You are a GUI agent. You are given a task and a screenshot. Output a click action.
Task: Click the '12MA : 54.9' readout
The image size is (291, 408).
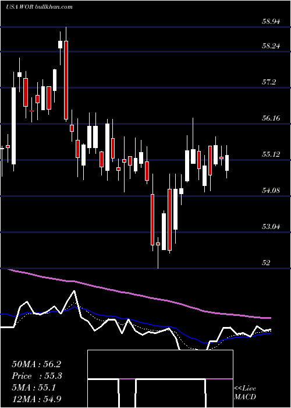(x=37, y=399)
